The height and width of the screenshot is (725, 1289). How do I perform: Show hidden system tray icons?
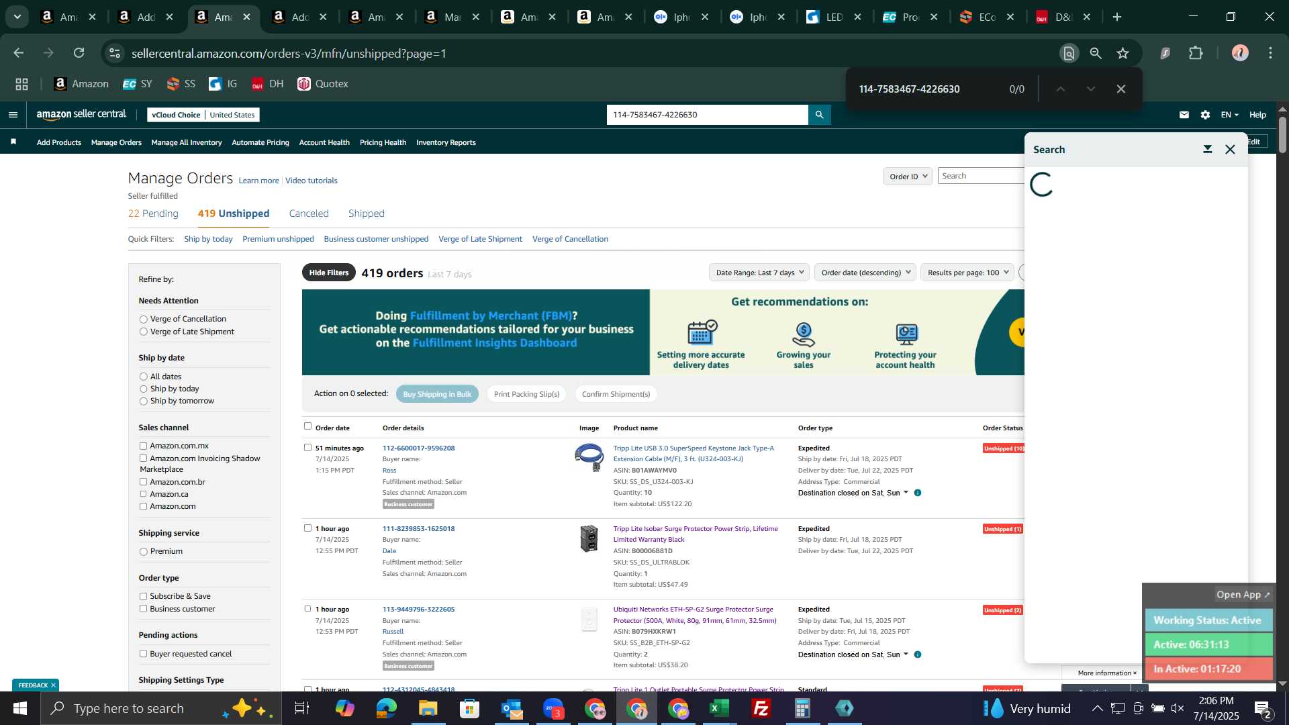point(1097,708)
